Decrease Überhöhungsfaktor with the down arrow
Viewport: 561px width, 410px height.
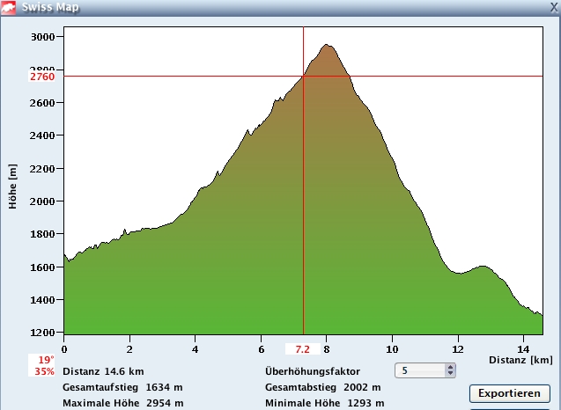[451, 374]
